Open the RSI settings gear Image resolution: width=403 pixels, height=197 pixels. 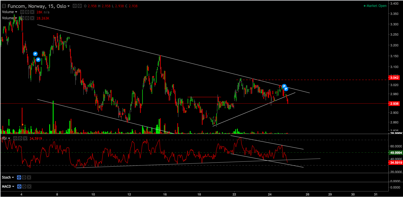pyautogui.click(x=20, y=138)
